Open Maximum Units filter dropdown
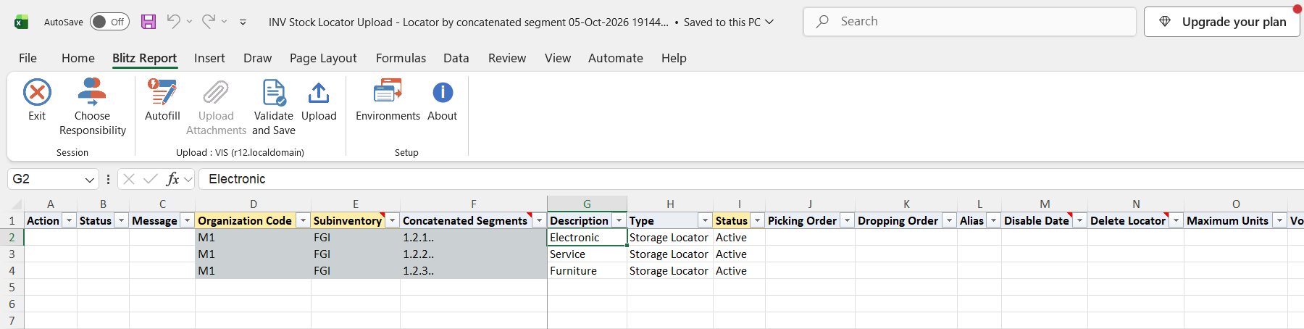1304x329 pixels. [1280, 220]
